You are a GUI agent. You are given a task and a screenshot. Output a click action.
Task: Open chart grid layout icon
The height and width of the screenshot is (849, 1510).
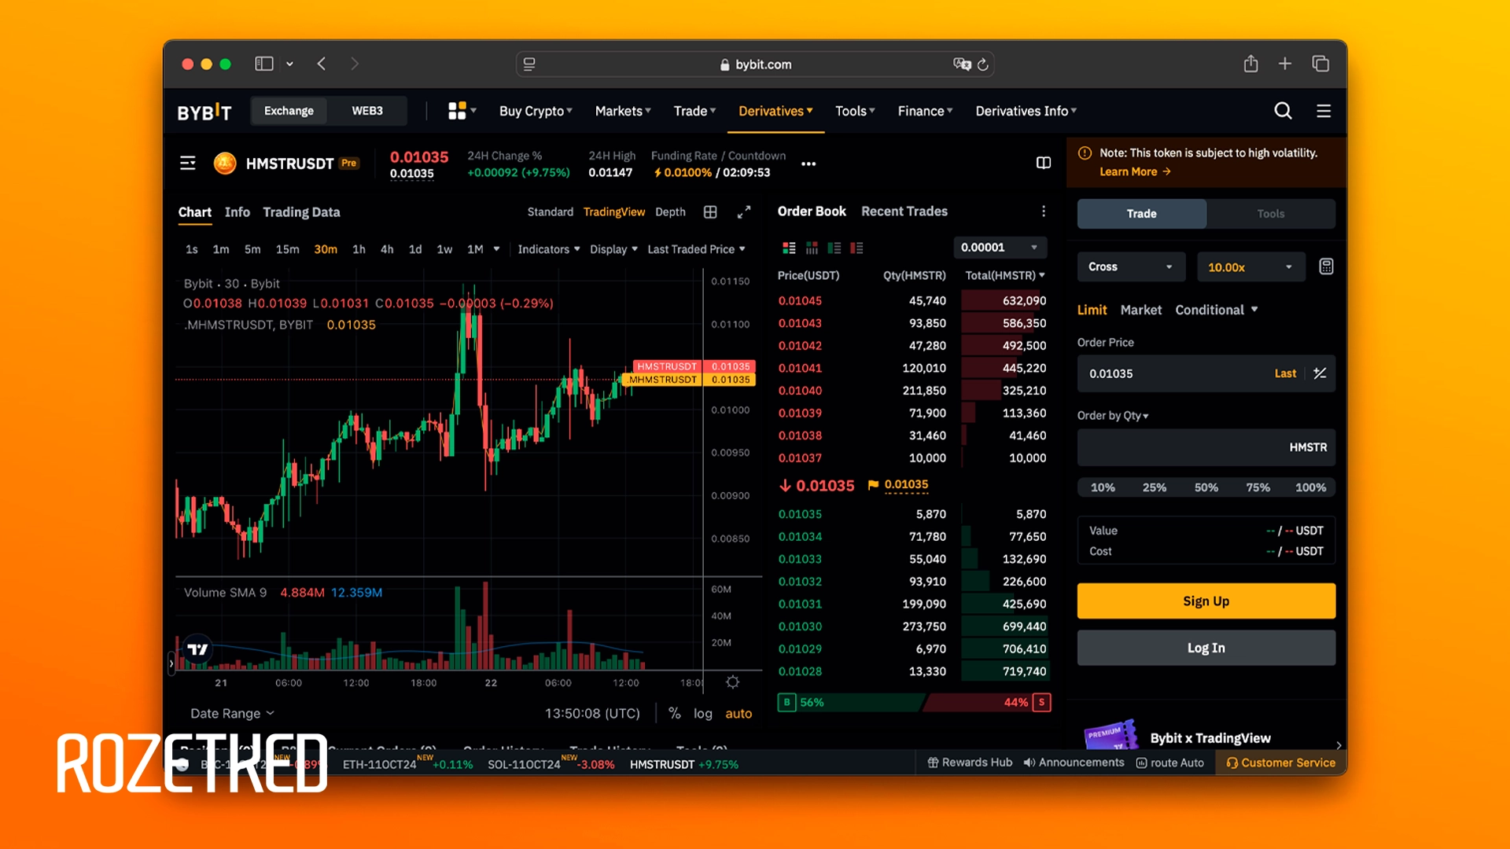(x=710, y=212)
